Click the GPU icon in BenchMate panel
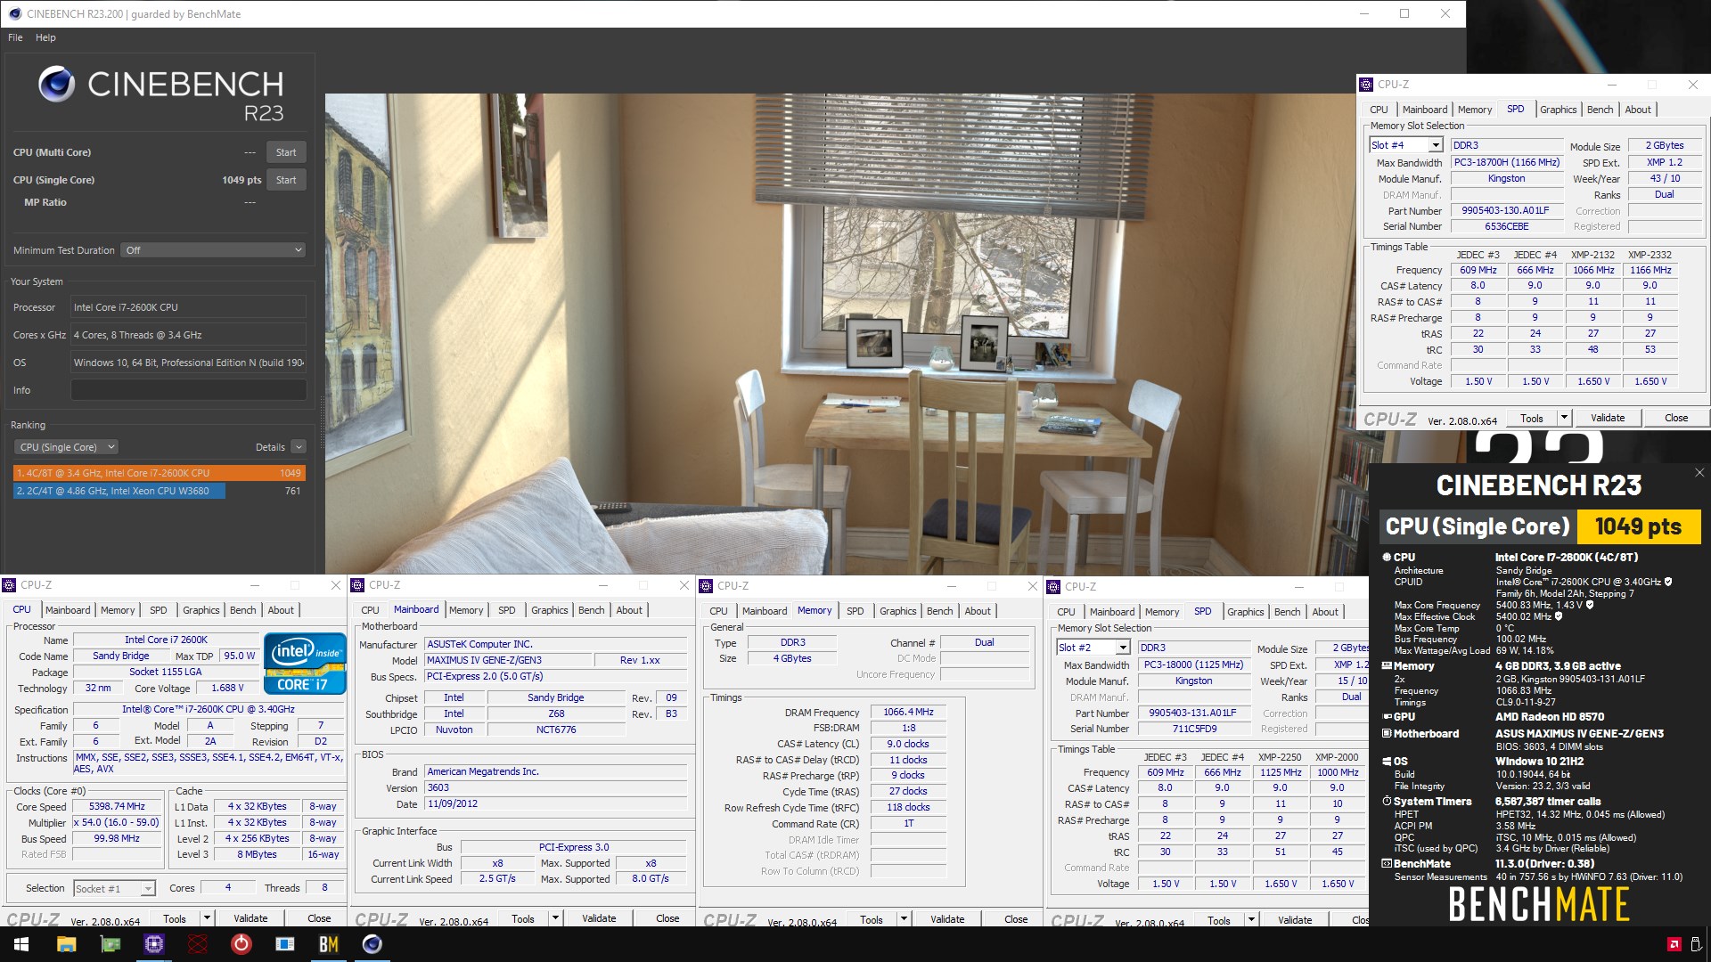 click(x=1387, y=716)
